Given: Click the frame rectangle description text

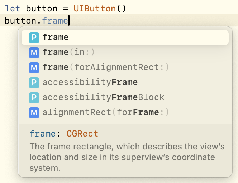Looking at the screenshot, I should [x=127, y=157].
